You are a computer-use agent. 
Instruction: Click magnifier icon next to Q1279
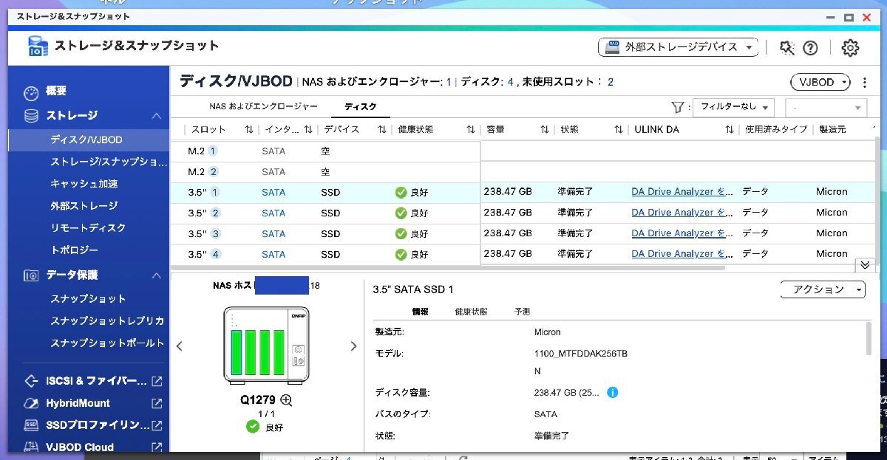(286, 400)
